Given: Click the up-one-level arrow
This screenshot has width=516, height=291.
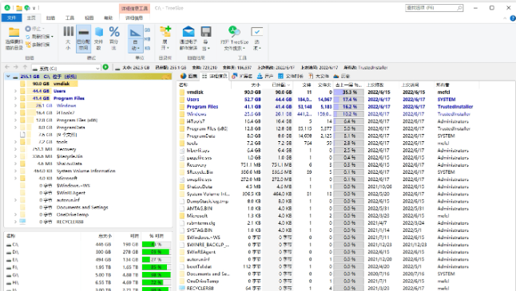Looking at the screenshot, I should coord(25,67).
